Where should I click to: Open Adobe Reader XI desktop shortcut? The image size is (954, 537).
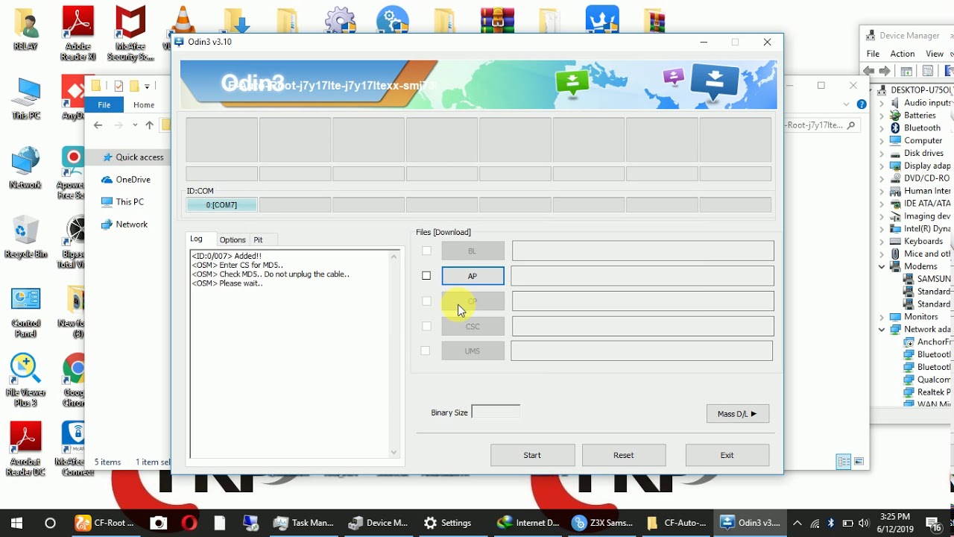point(79,33)
